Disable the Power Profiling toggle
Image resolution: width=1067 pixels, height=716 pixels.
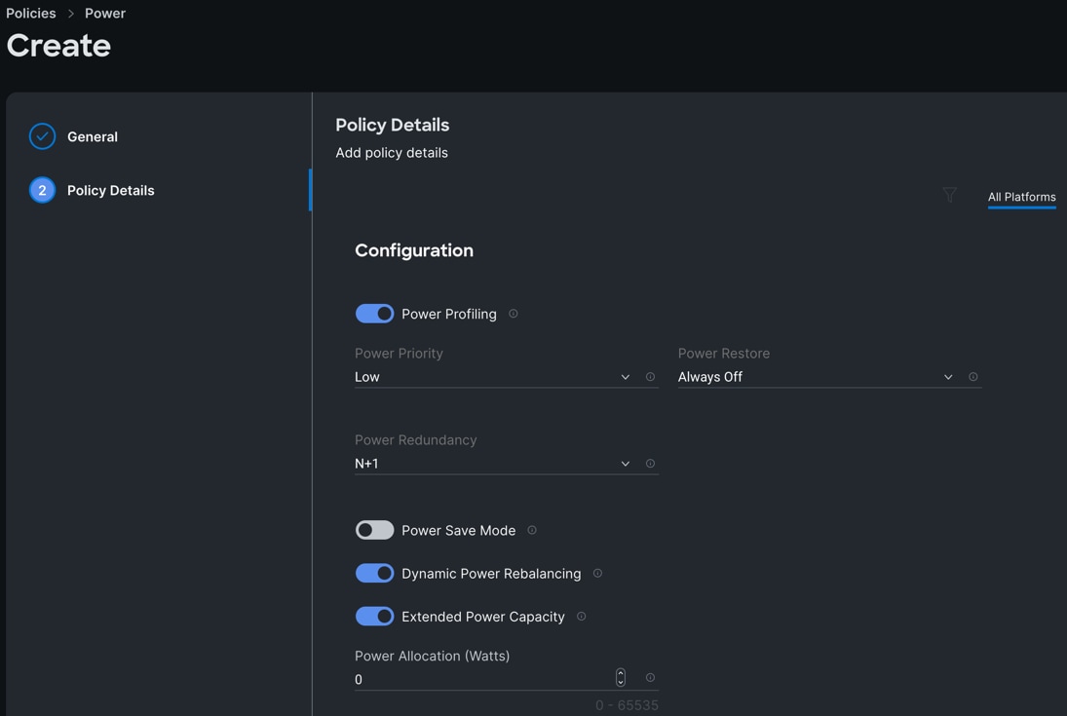374,314
